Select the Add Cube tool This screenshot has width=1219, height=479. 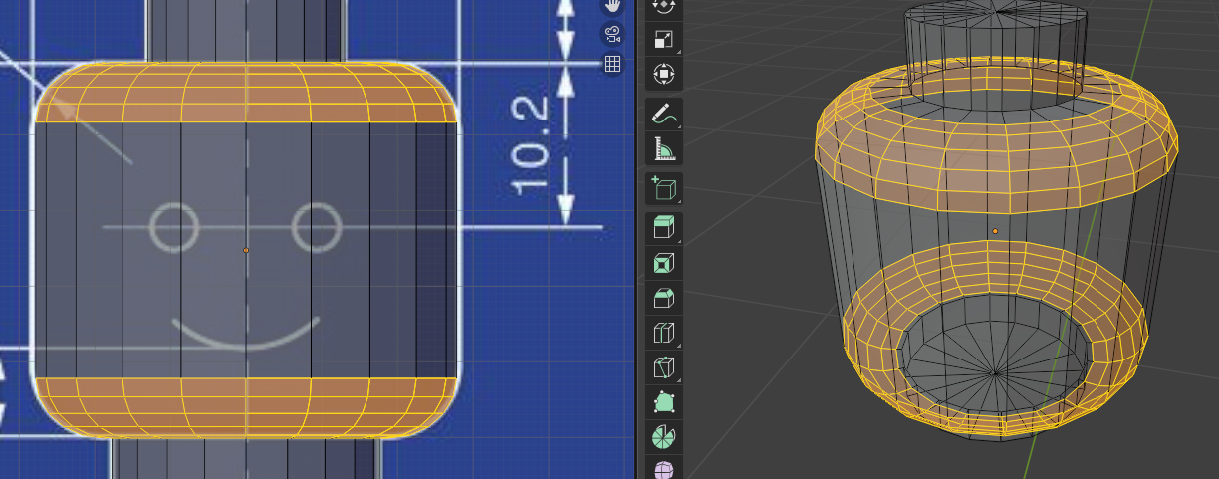(664, 188)
